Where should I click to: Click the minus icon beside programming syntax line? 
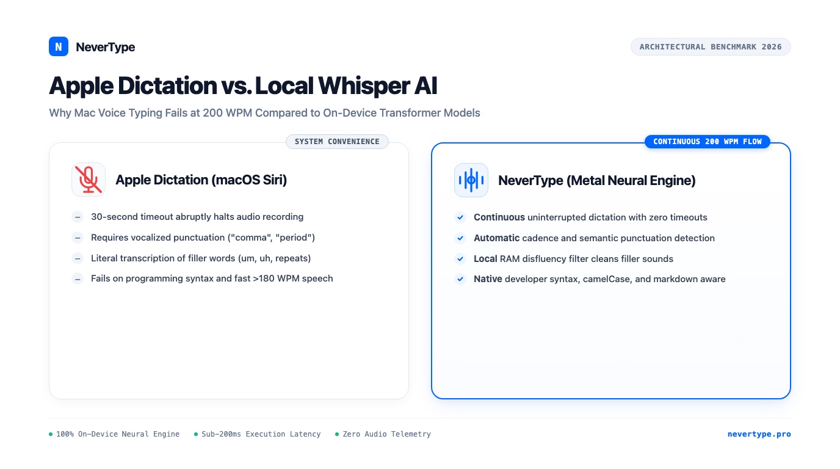tap(78, 278)
